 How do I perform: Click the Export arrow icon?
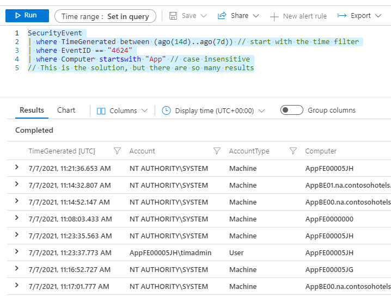[x=341, y=16]
